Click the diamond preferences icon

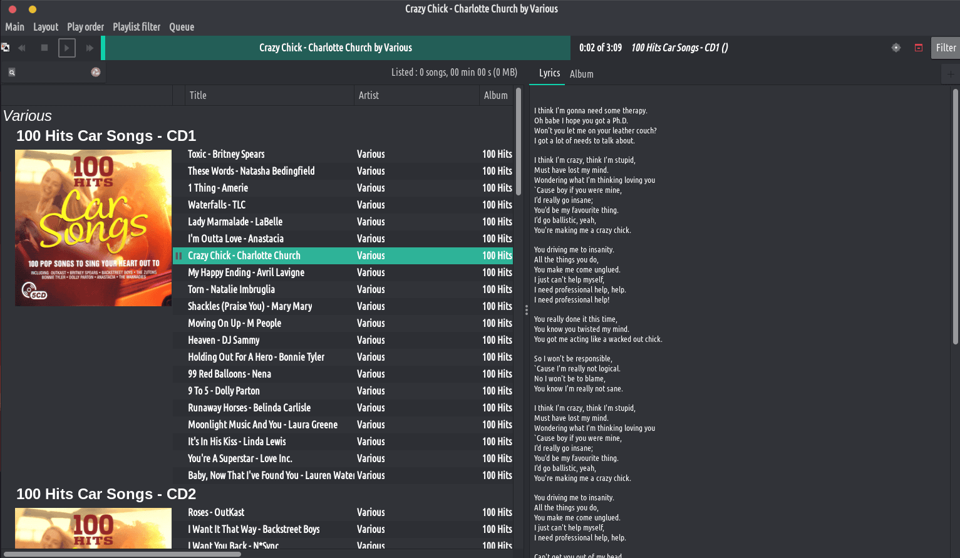pyautogui.click(x=896, y=48)
